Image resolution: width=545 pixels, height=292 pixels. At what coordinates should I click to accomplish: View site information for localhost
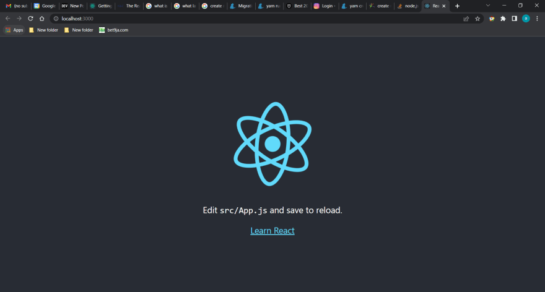(56, 19)
